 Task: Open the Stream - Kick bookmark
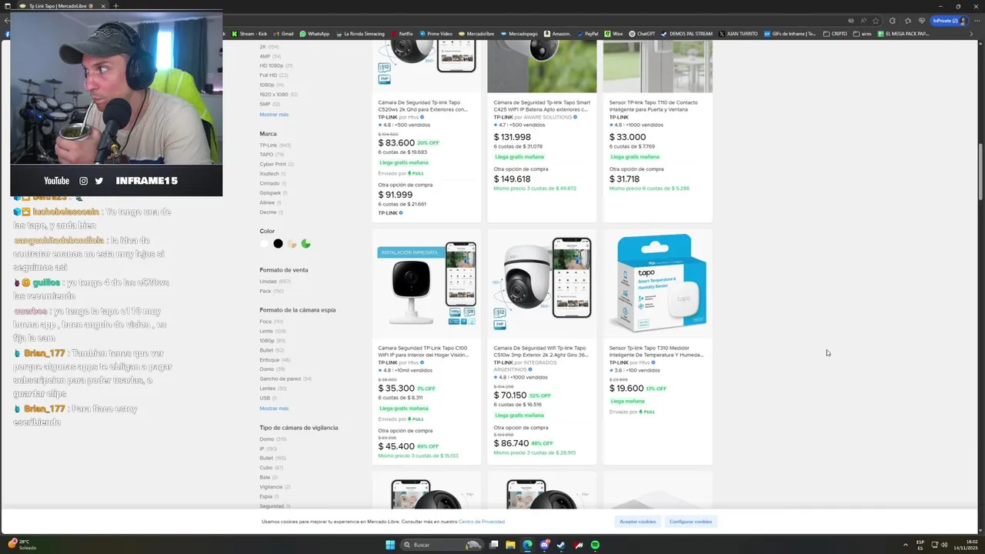pos(249,34)
